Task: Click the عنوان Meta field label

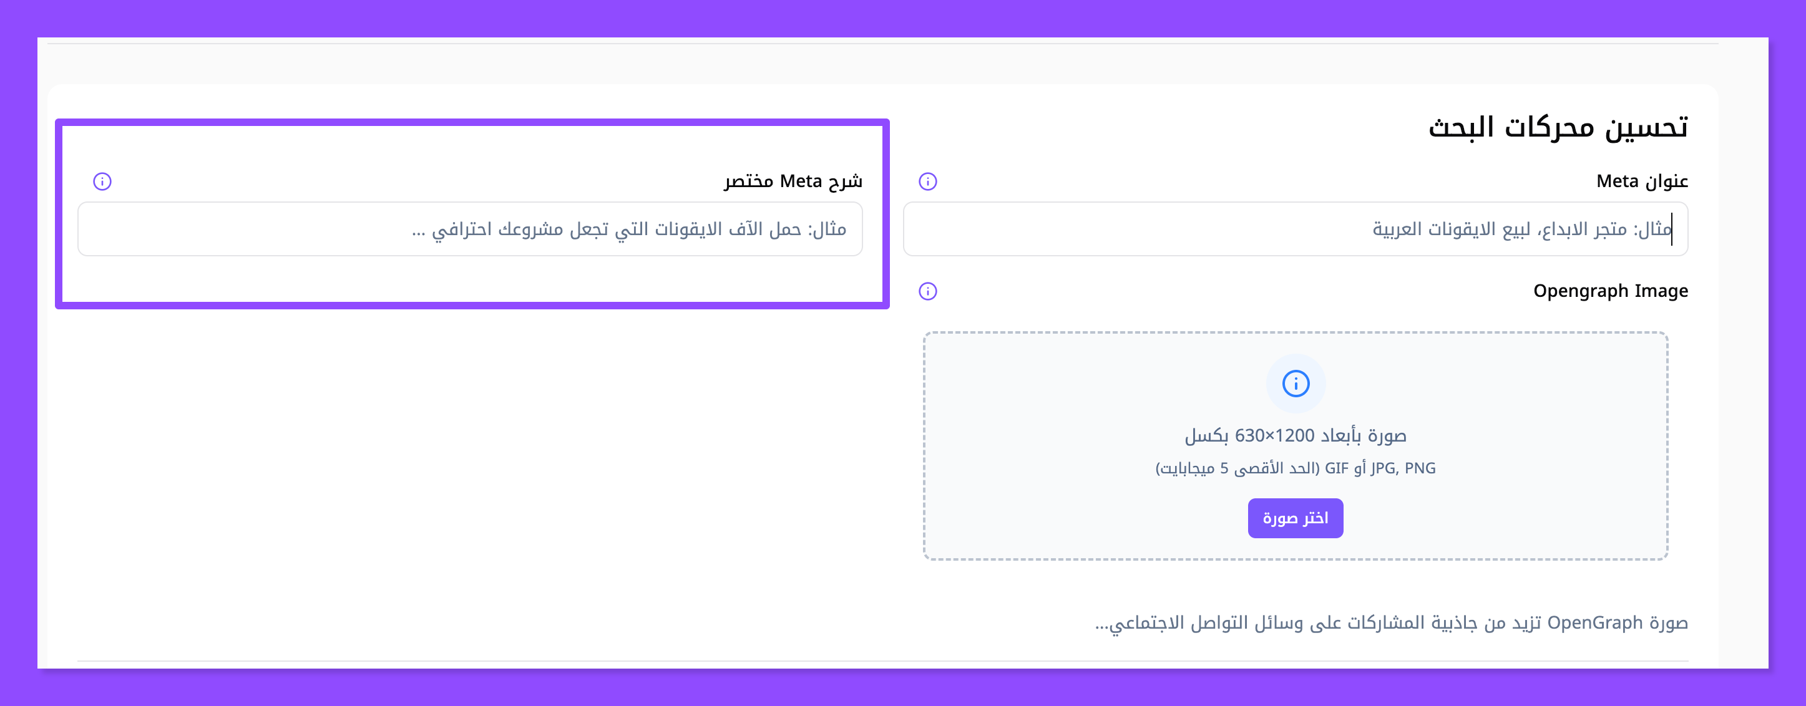Action: [x=1641, y=181]
